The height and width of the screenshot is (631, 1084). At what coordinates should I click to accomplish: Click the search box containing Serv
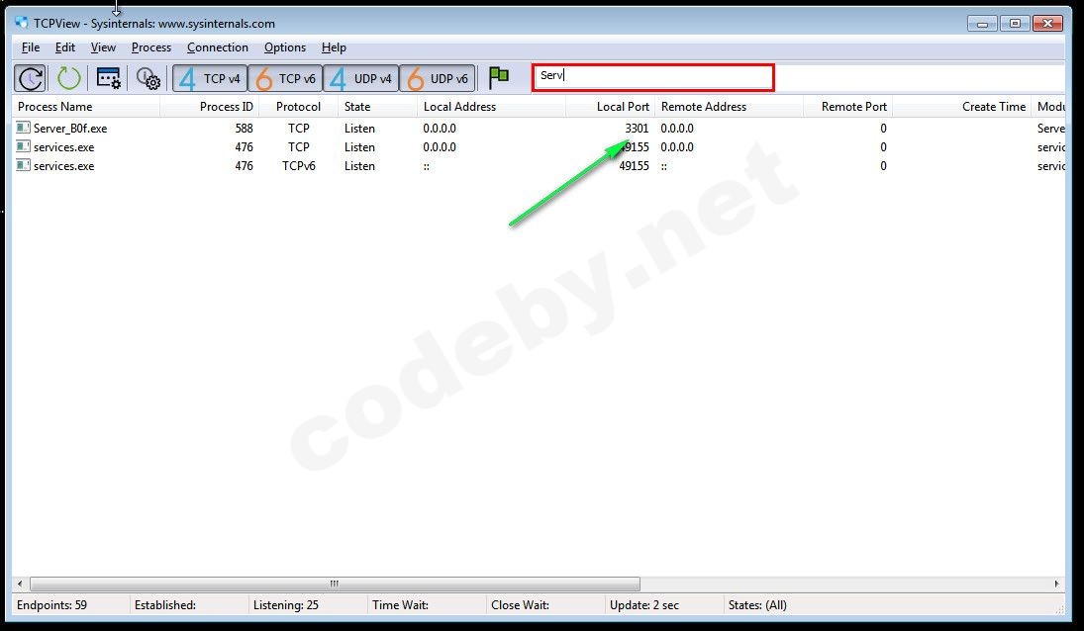pyautogui.click(x=652, y=76)
